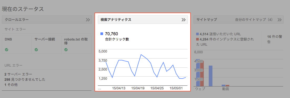Click green check under robots.txt の取得
The image size is (290, 98).
66,49
